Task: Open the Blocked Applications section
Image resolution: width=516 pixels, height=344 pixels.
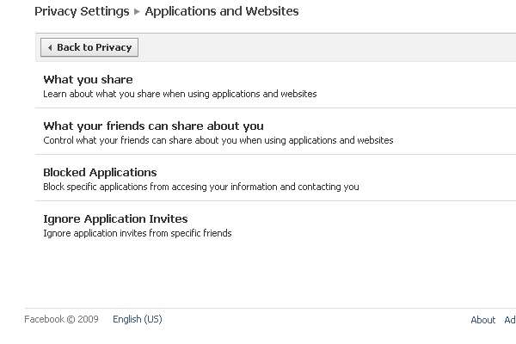Action: pyautogui.click(x=100, y=173)
